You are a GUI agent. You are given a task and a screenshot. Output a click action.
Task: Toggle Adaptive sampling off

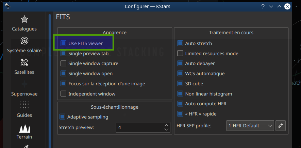tap(62, 117)
